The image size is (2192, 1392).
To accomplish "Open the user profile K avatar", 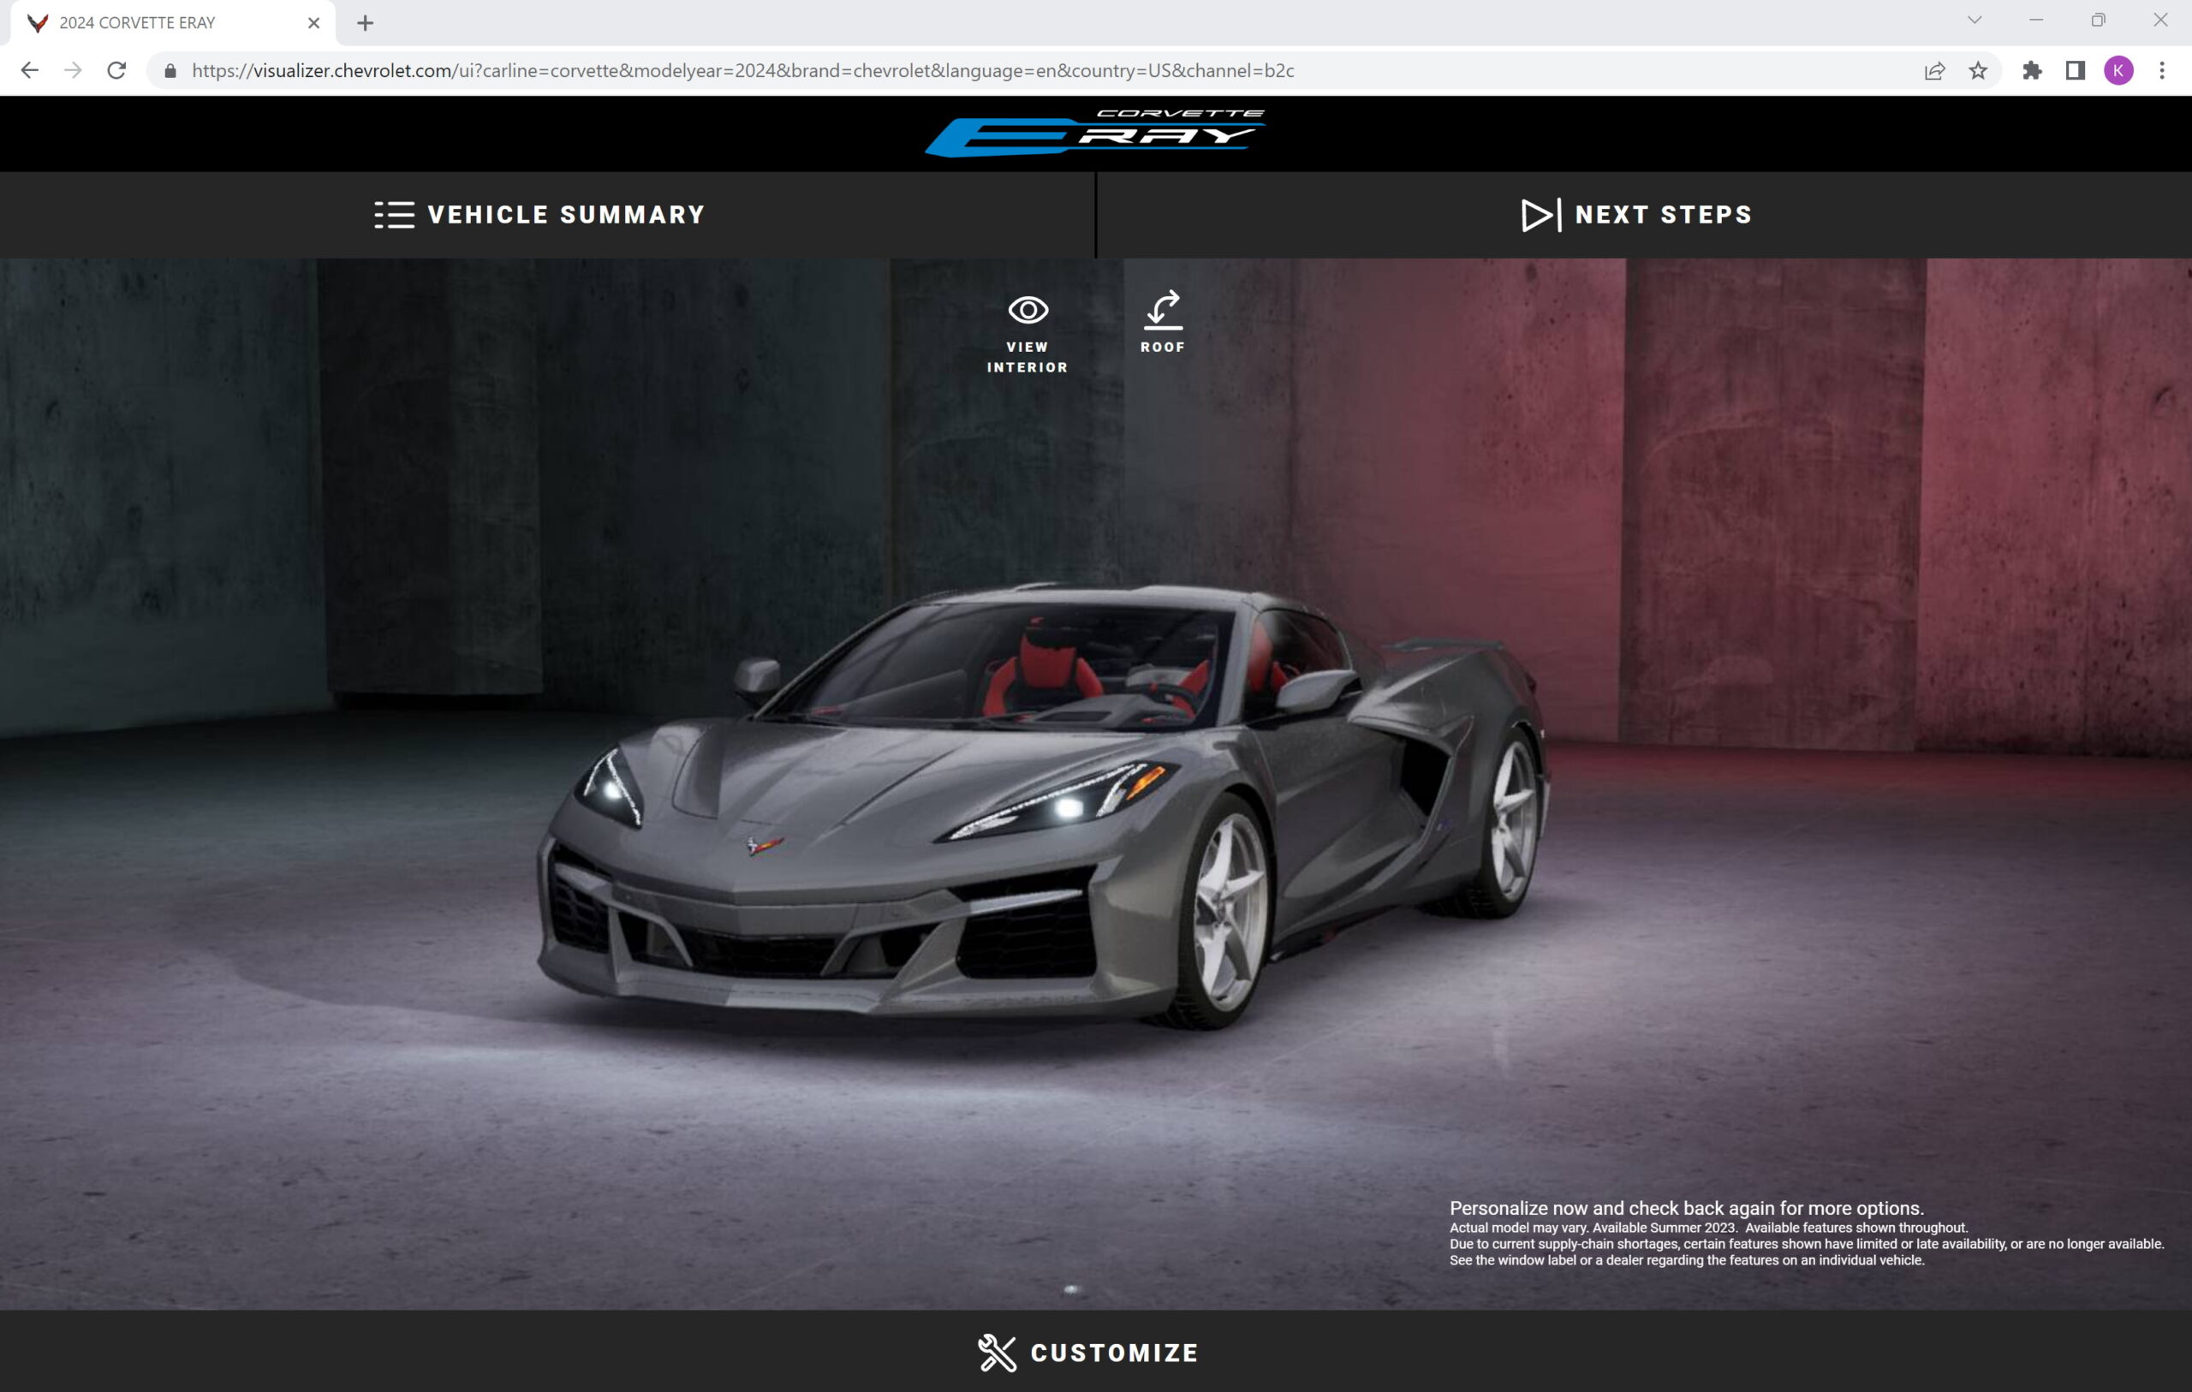I will [2118, 71].
